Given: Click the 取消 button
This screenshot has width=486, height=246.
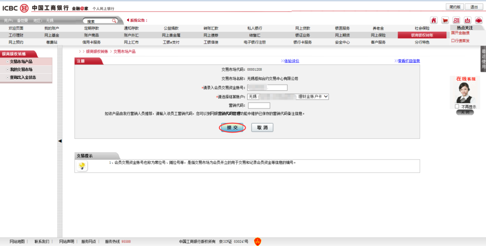Looking at the screenshot, I should click(x=262, y=128).
